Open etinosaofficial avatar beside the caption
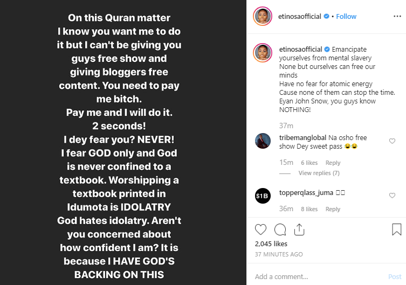Viewport: 406px width, 285px height. pos(264,53)
